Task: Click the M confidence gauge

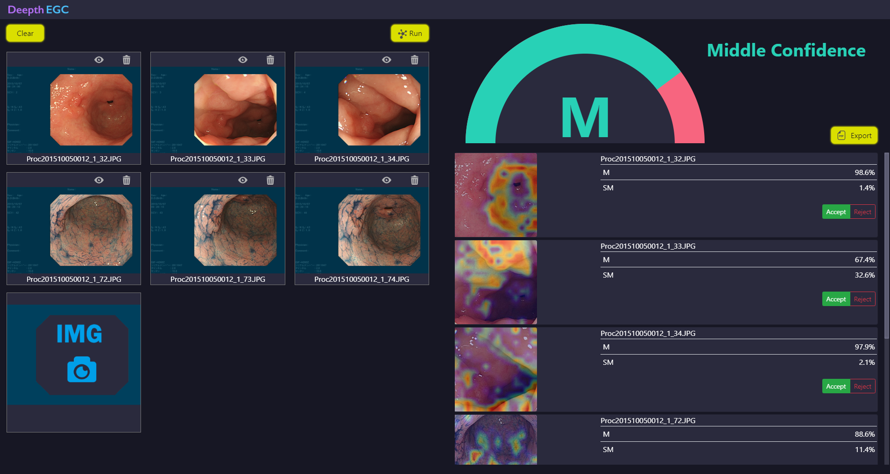Action: [x=585, y=93]
